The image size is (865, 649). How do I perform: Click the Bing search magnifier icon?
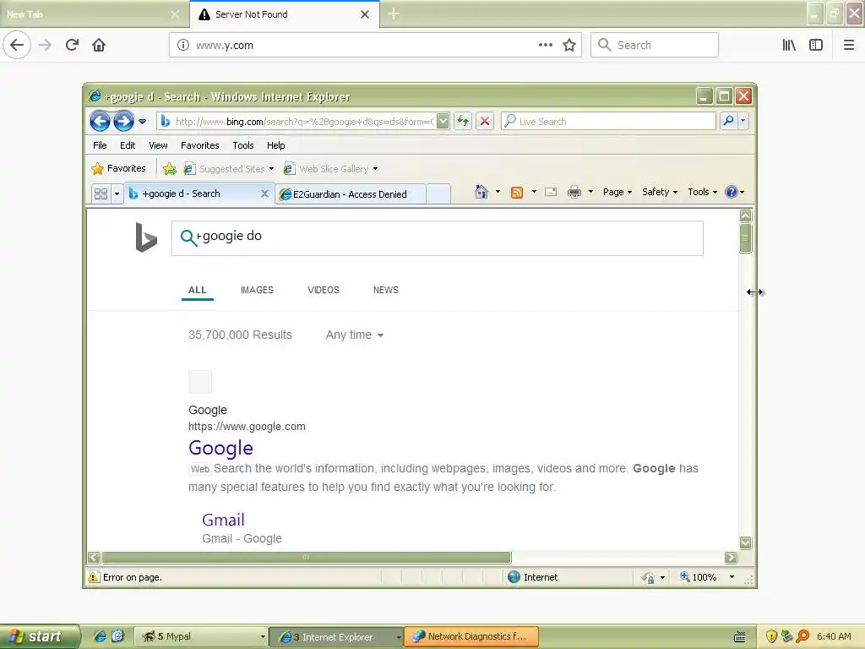188,237
